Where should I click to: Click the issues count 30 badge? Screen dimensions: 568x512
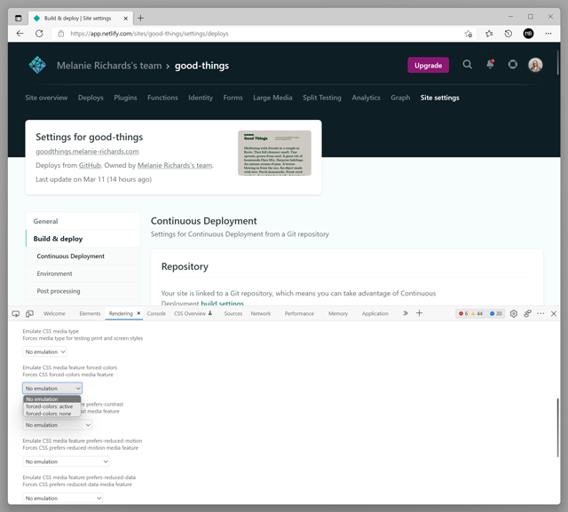(x=496, y=313)
